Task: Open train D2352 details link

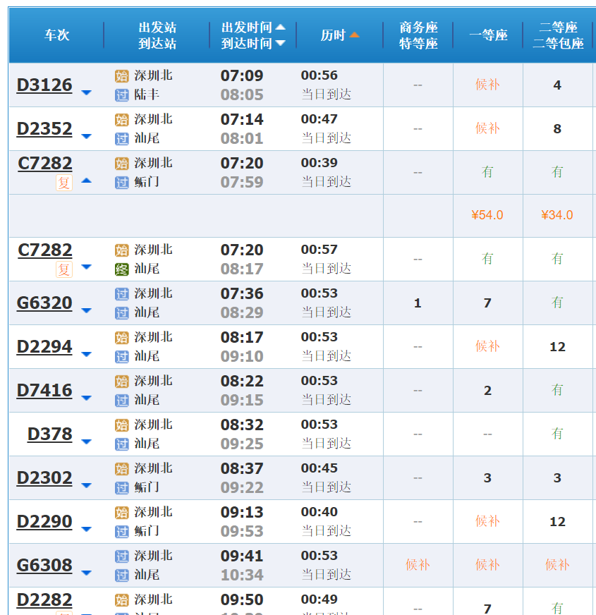Action: pos(44,128)
